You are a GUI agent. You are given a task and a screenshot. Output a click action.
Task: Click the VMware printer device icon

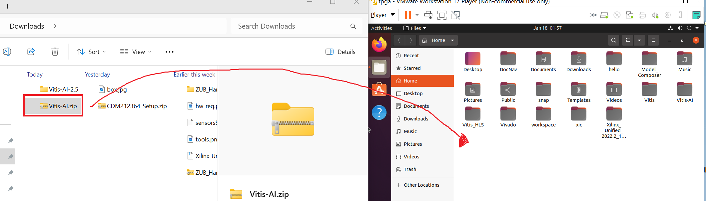pyautogui.click(x=642, y=15)
